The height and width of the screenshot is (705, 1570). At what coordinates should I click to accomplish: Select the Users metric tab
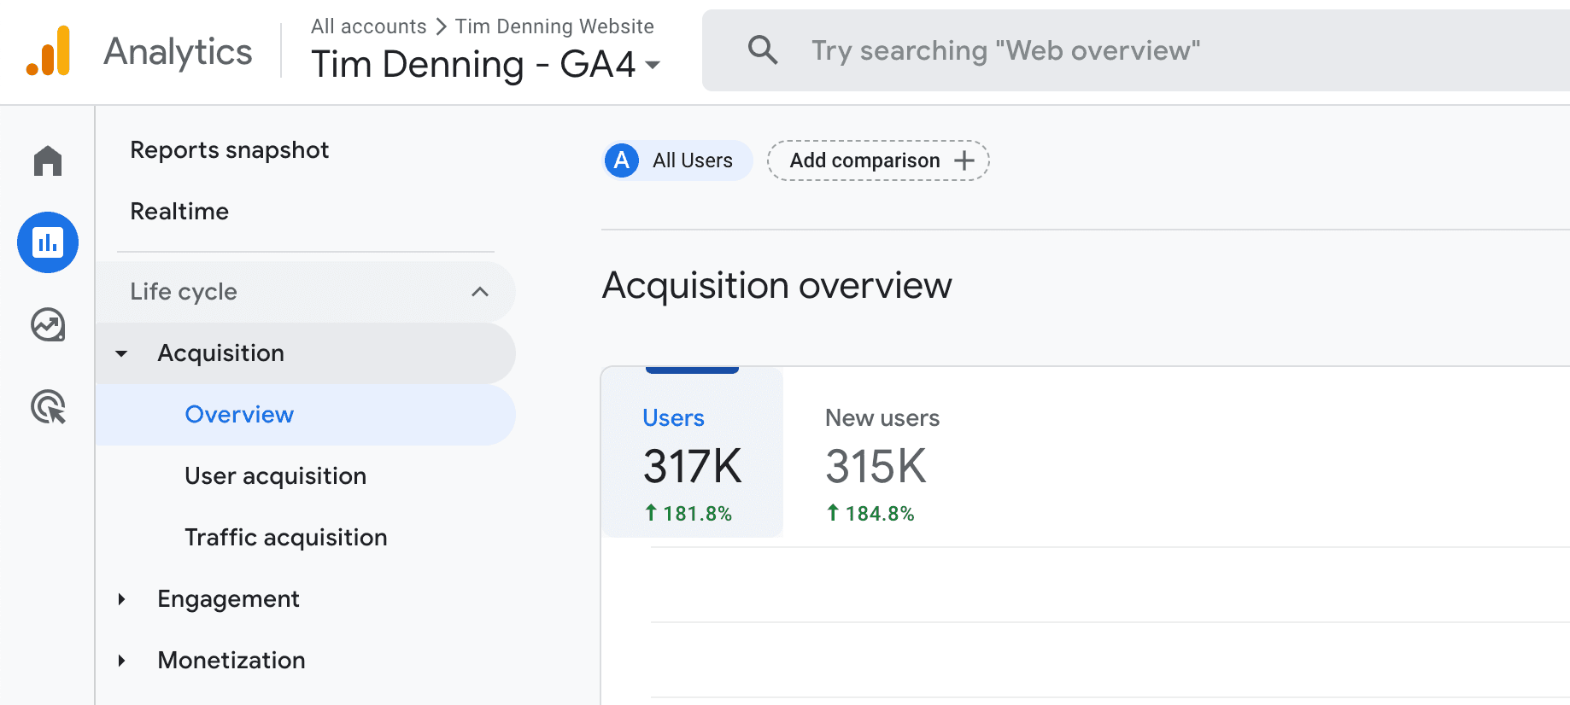pyautogui.click(x=692, y=452)
